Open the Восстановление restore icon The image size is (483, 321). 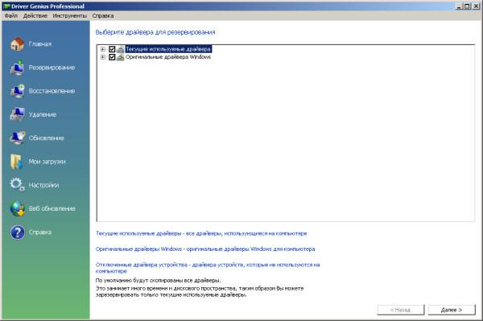pos(17,91)
